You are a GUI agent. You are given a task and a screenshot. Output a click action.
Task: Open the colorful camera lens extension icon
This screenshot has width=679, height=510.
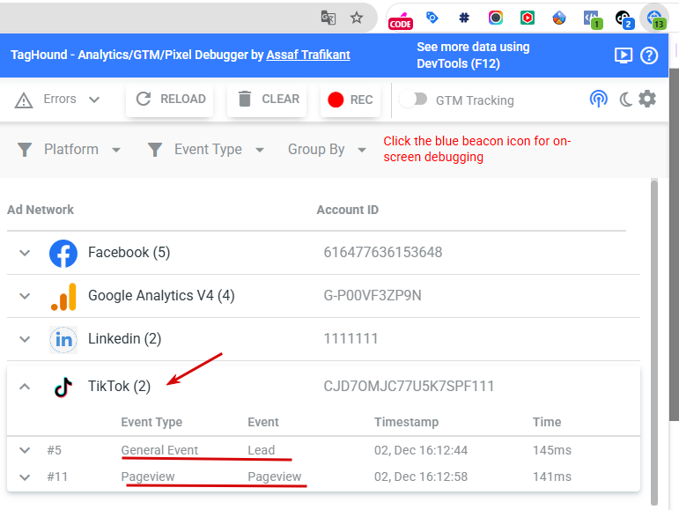pyautogui.click(x=496, y=18)
